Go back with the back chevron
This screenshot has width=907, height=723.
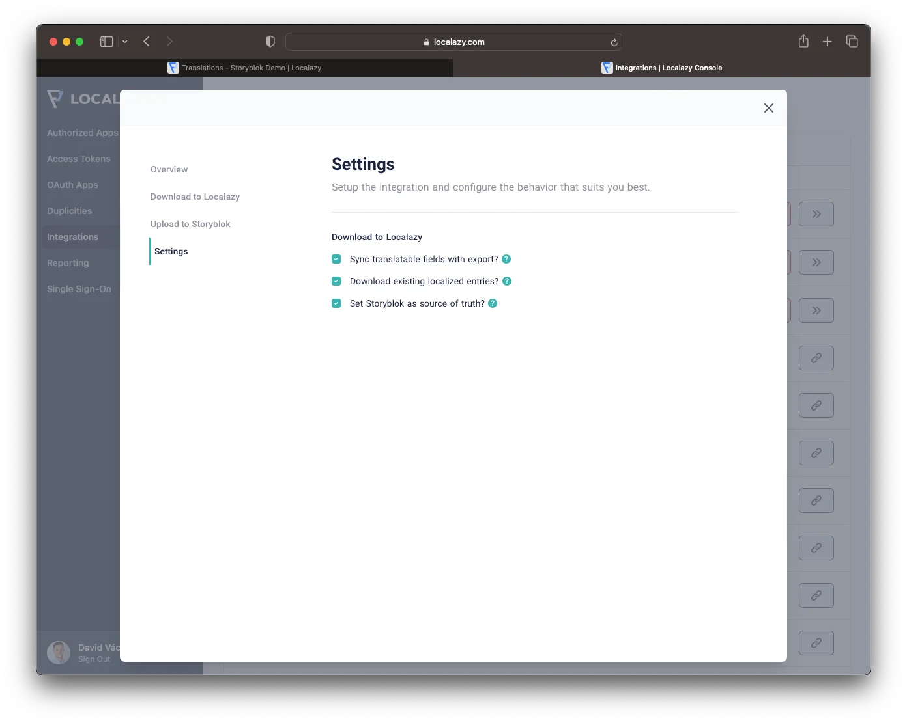[147, 42]
